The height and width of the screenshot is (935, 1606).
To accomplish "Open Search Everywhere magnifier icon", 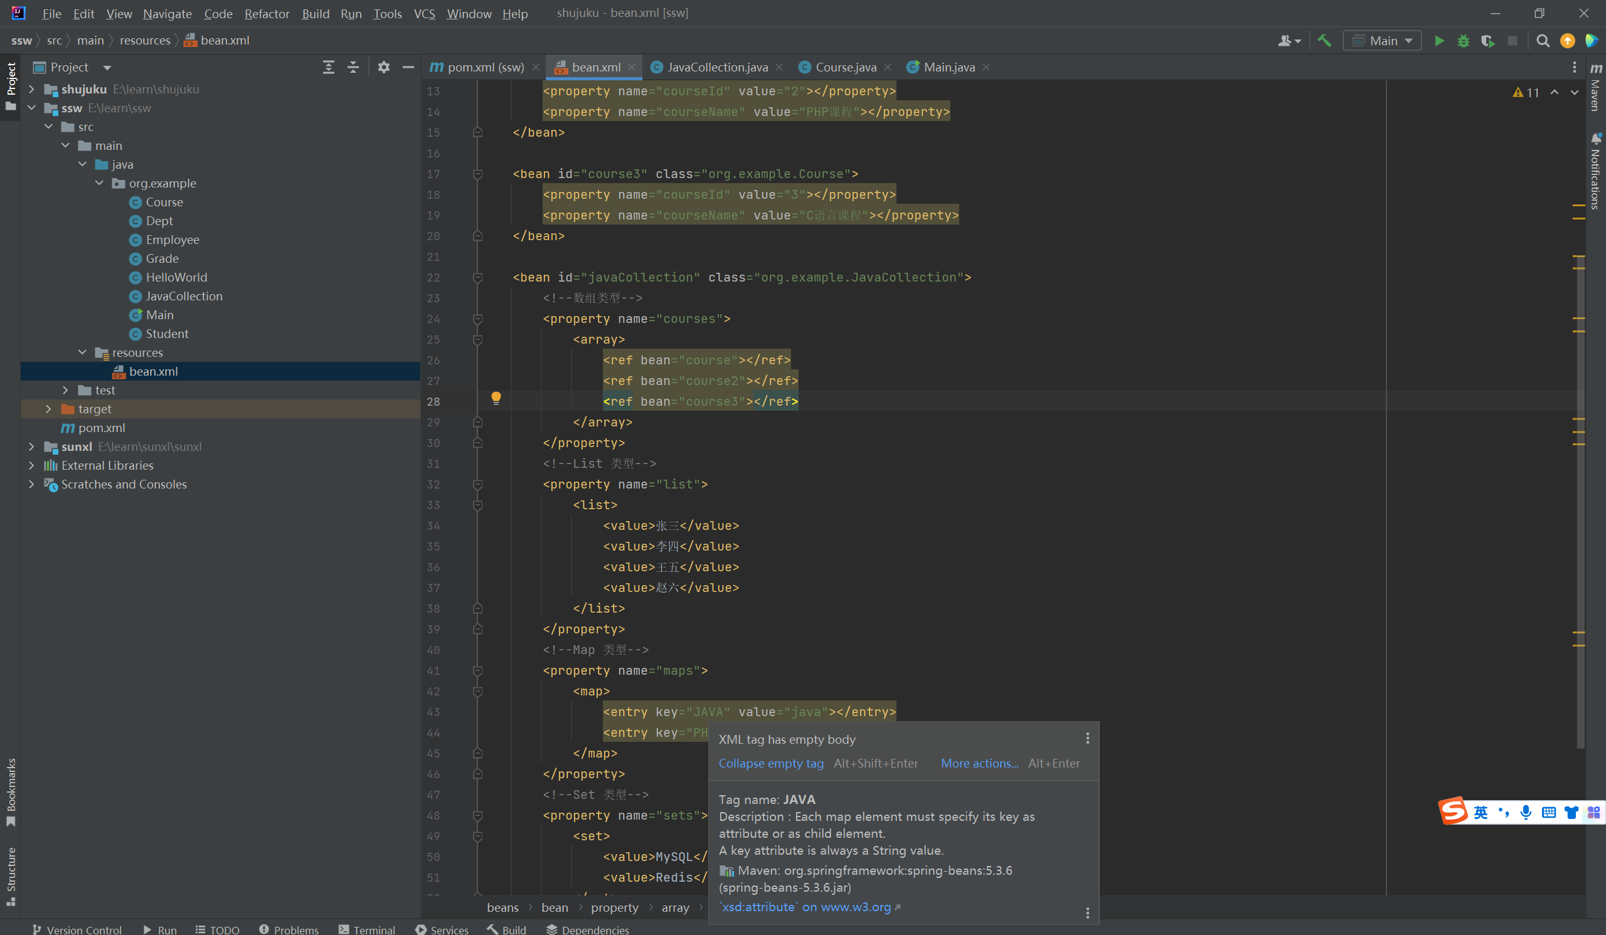I will click(1542, 41).
